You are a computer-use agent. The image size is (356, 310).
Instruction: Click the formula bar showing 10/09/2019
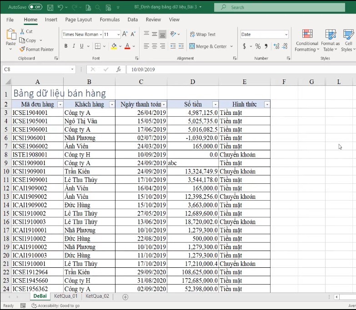click(x=241, y=69)
